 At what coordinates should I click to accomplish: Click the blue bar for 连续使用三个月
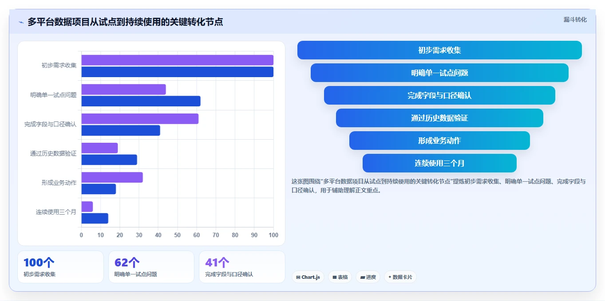click(x=95, y=218)
